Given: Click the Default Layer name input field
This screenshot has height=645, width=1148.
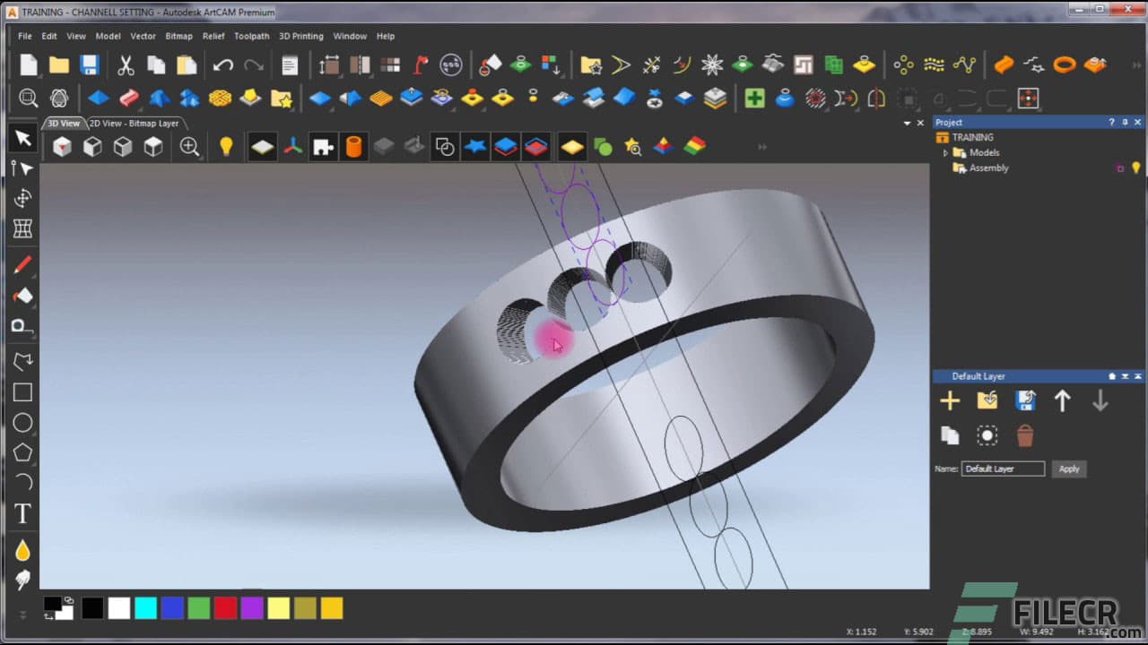Looking at the screenshot, I should (x=1002, y=469).
